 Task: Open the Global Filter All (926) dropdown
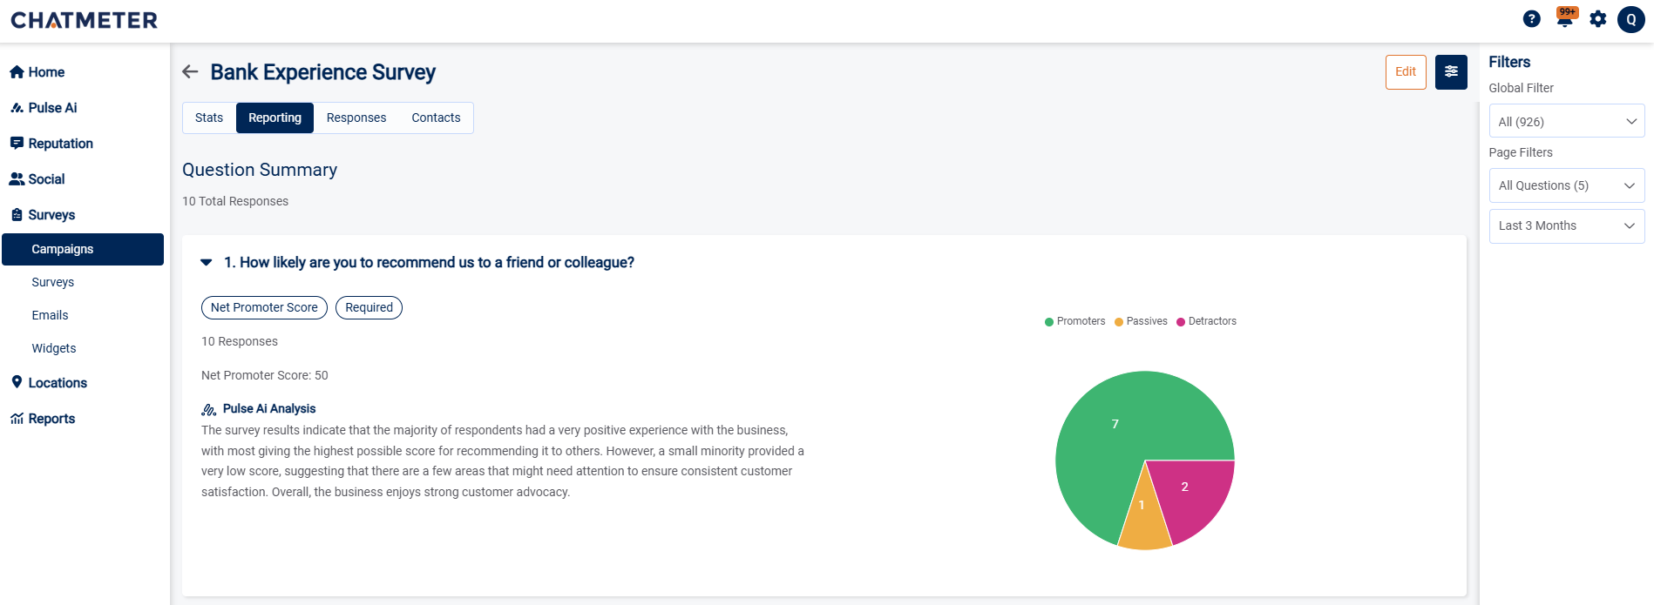pyautogui.click(x=1567, y=121)
